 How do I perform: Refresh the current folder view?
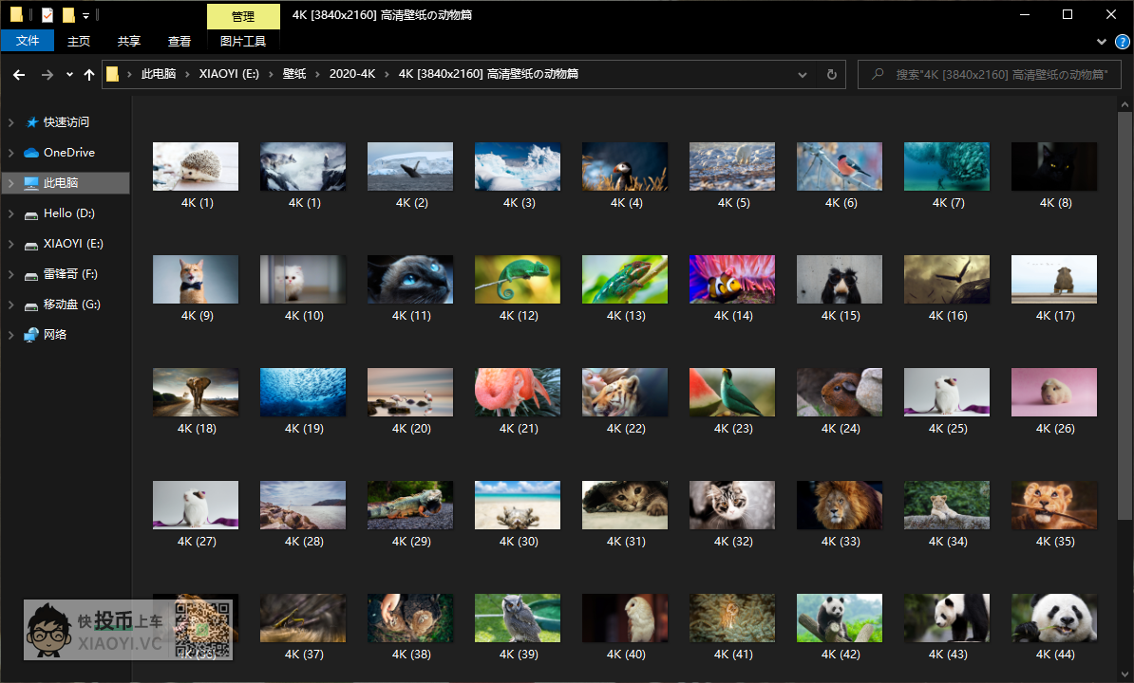tap(832, 74)
